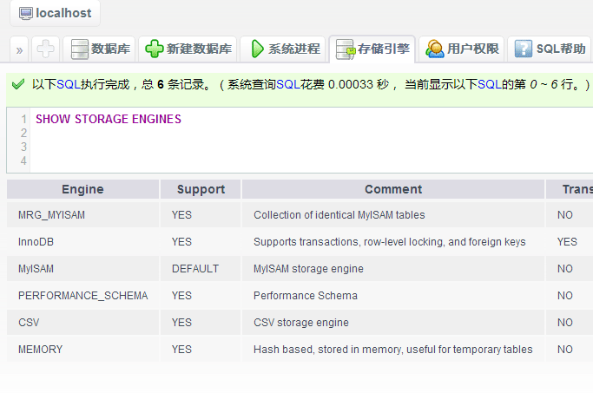This screenshot has width=593, height=393.
Task: Open the 新建数据库 toolbar button
Action: [198, 49]
